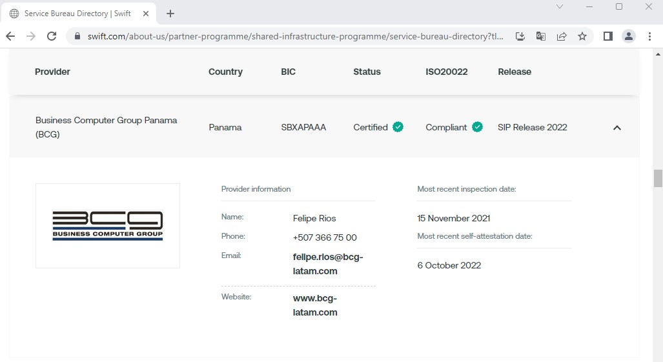Open the Chrome profile avatar
Image resolution: width=663 pixels, height=362 pixels.
(x=629, y=36)
